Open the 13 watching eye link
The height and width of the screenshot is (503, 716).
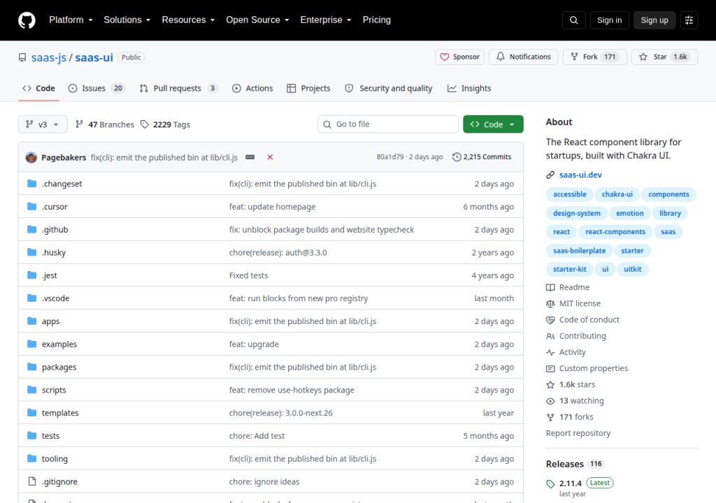click(x=575, y=401)
